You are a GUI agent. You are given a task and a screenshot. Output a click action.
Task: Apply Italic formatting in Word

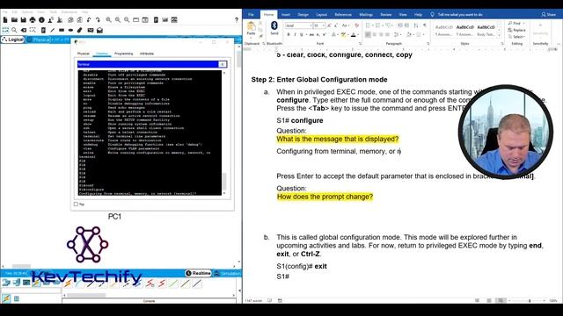[295, 35]
